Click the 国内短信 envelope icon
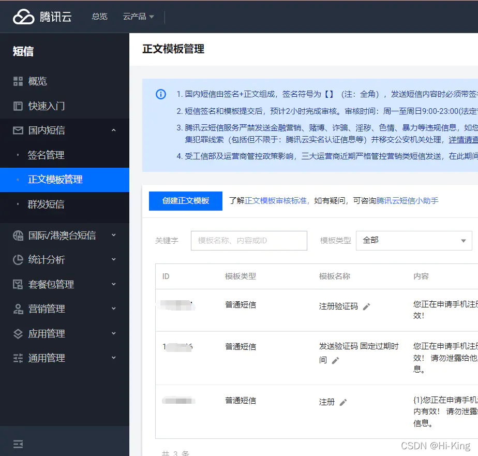 (18, 130)
